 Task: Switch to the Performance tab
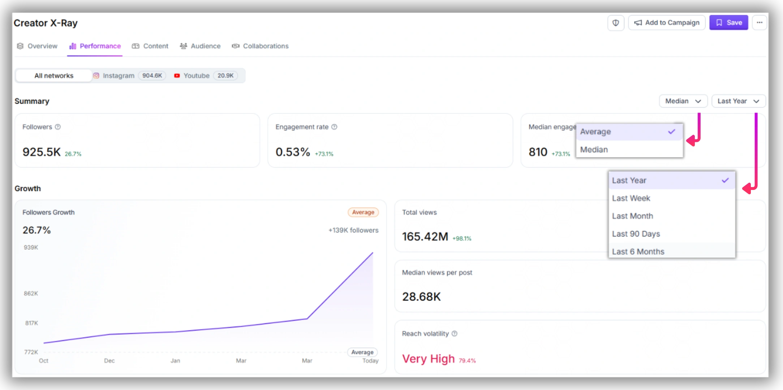point(95,46)
